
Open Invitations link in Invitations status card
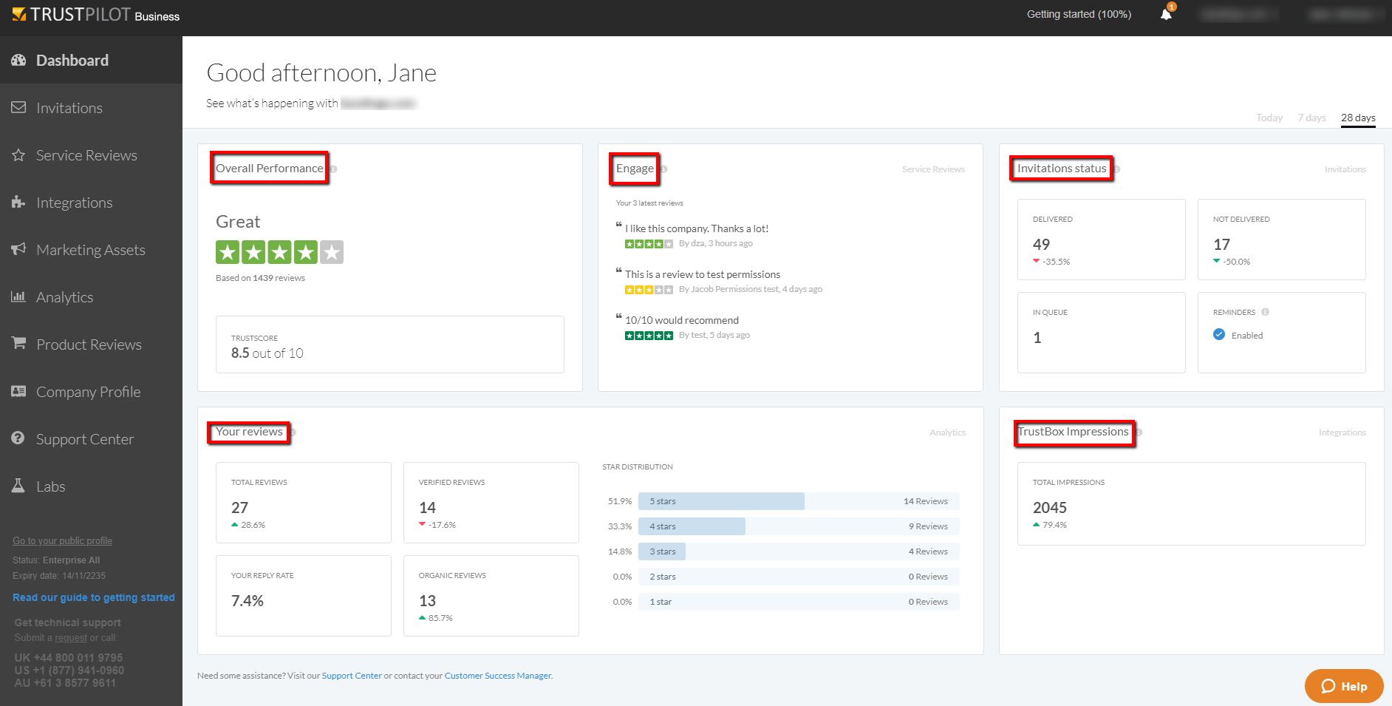click(1345, 169)
